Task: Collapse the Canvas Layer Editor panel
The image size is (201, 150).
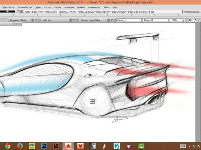Action: 108,20
